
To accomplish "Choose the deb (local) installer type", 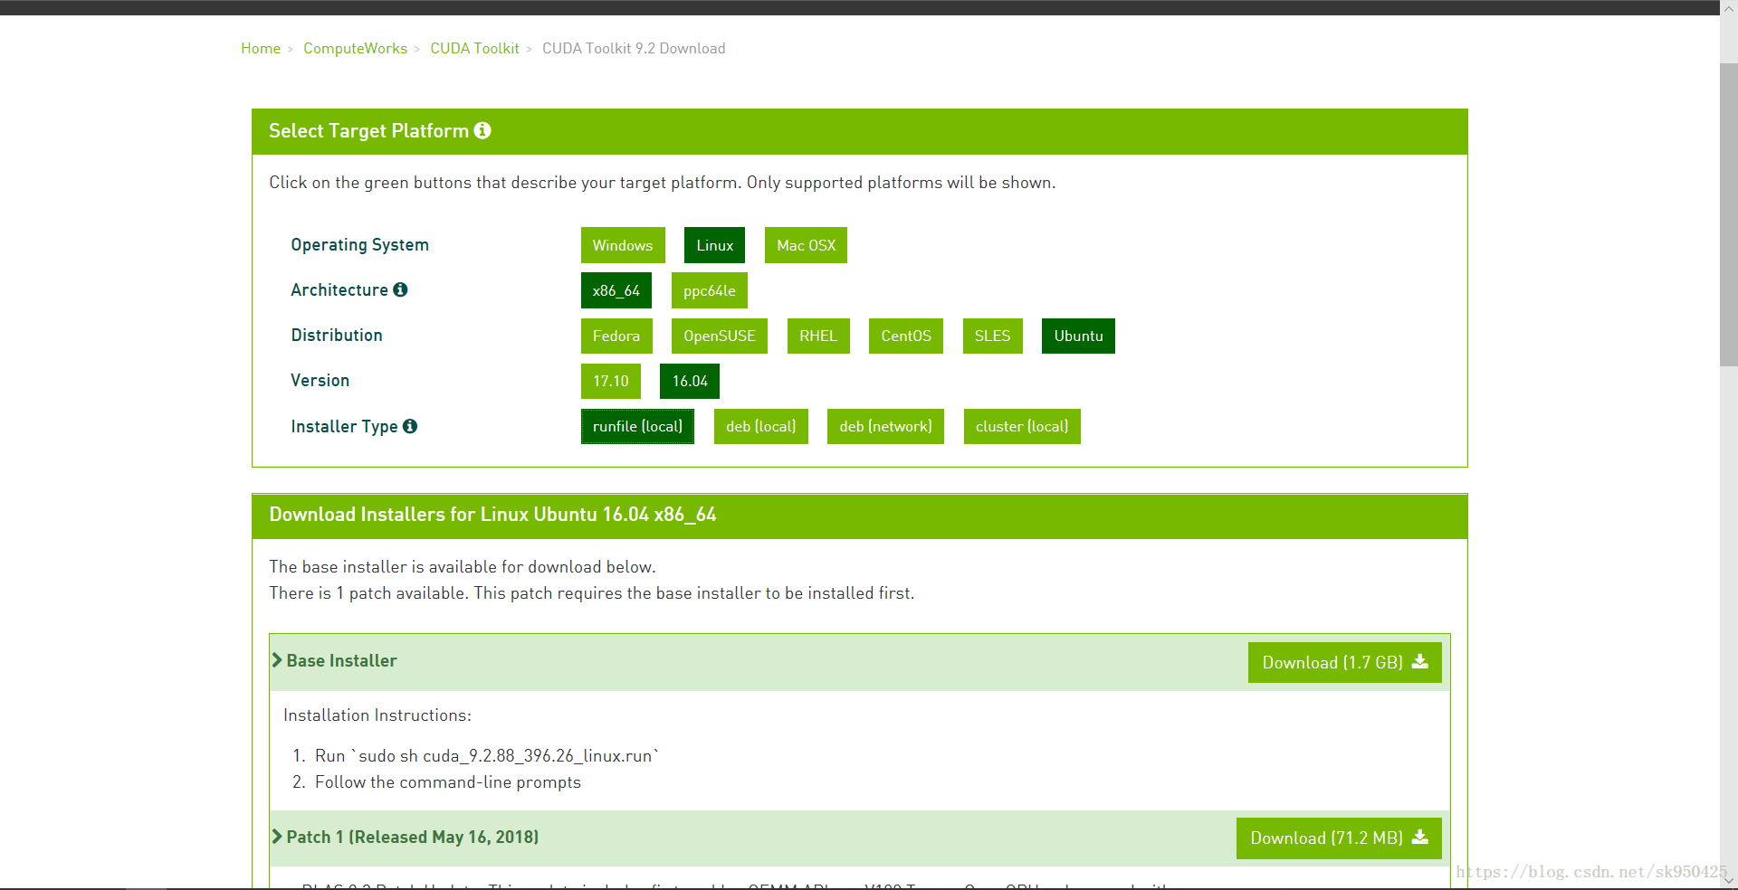I will (x=761, y=426).
